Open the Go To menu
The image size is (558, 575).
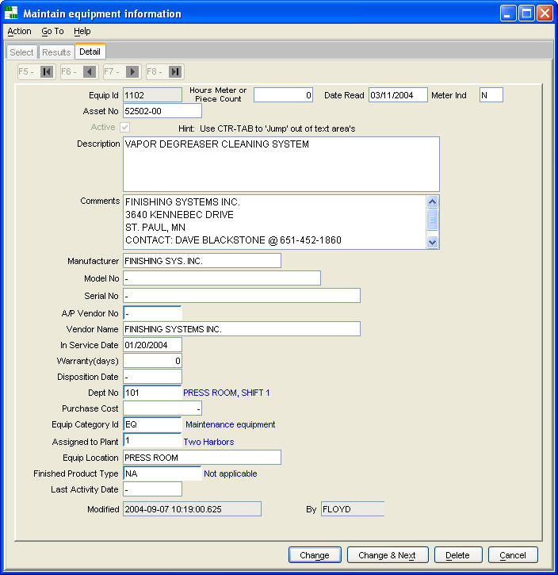53,31
